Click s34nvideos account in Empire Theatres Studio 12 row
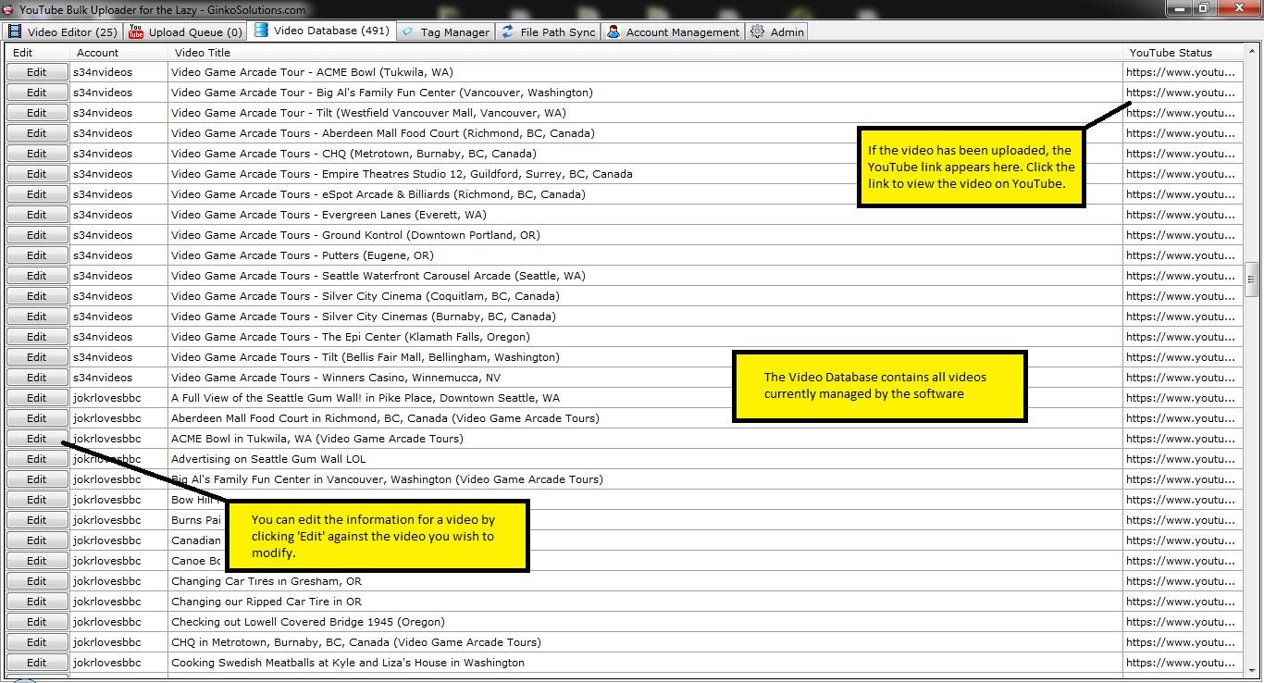Screen dimensions: 1264x683 point(103,174)
